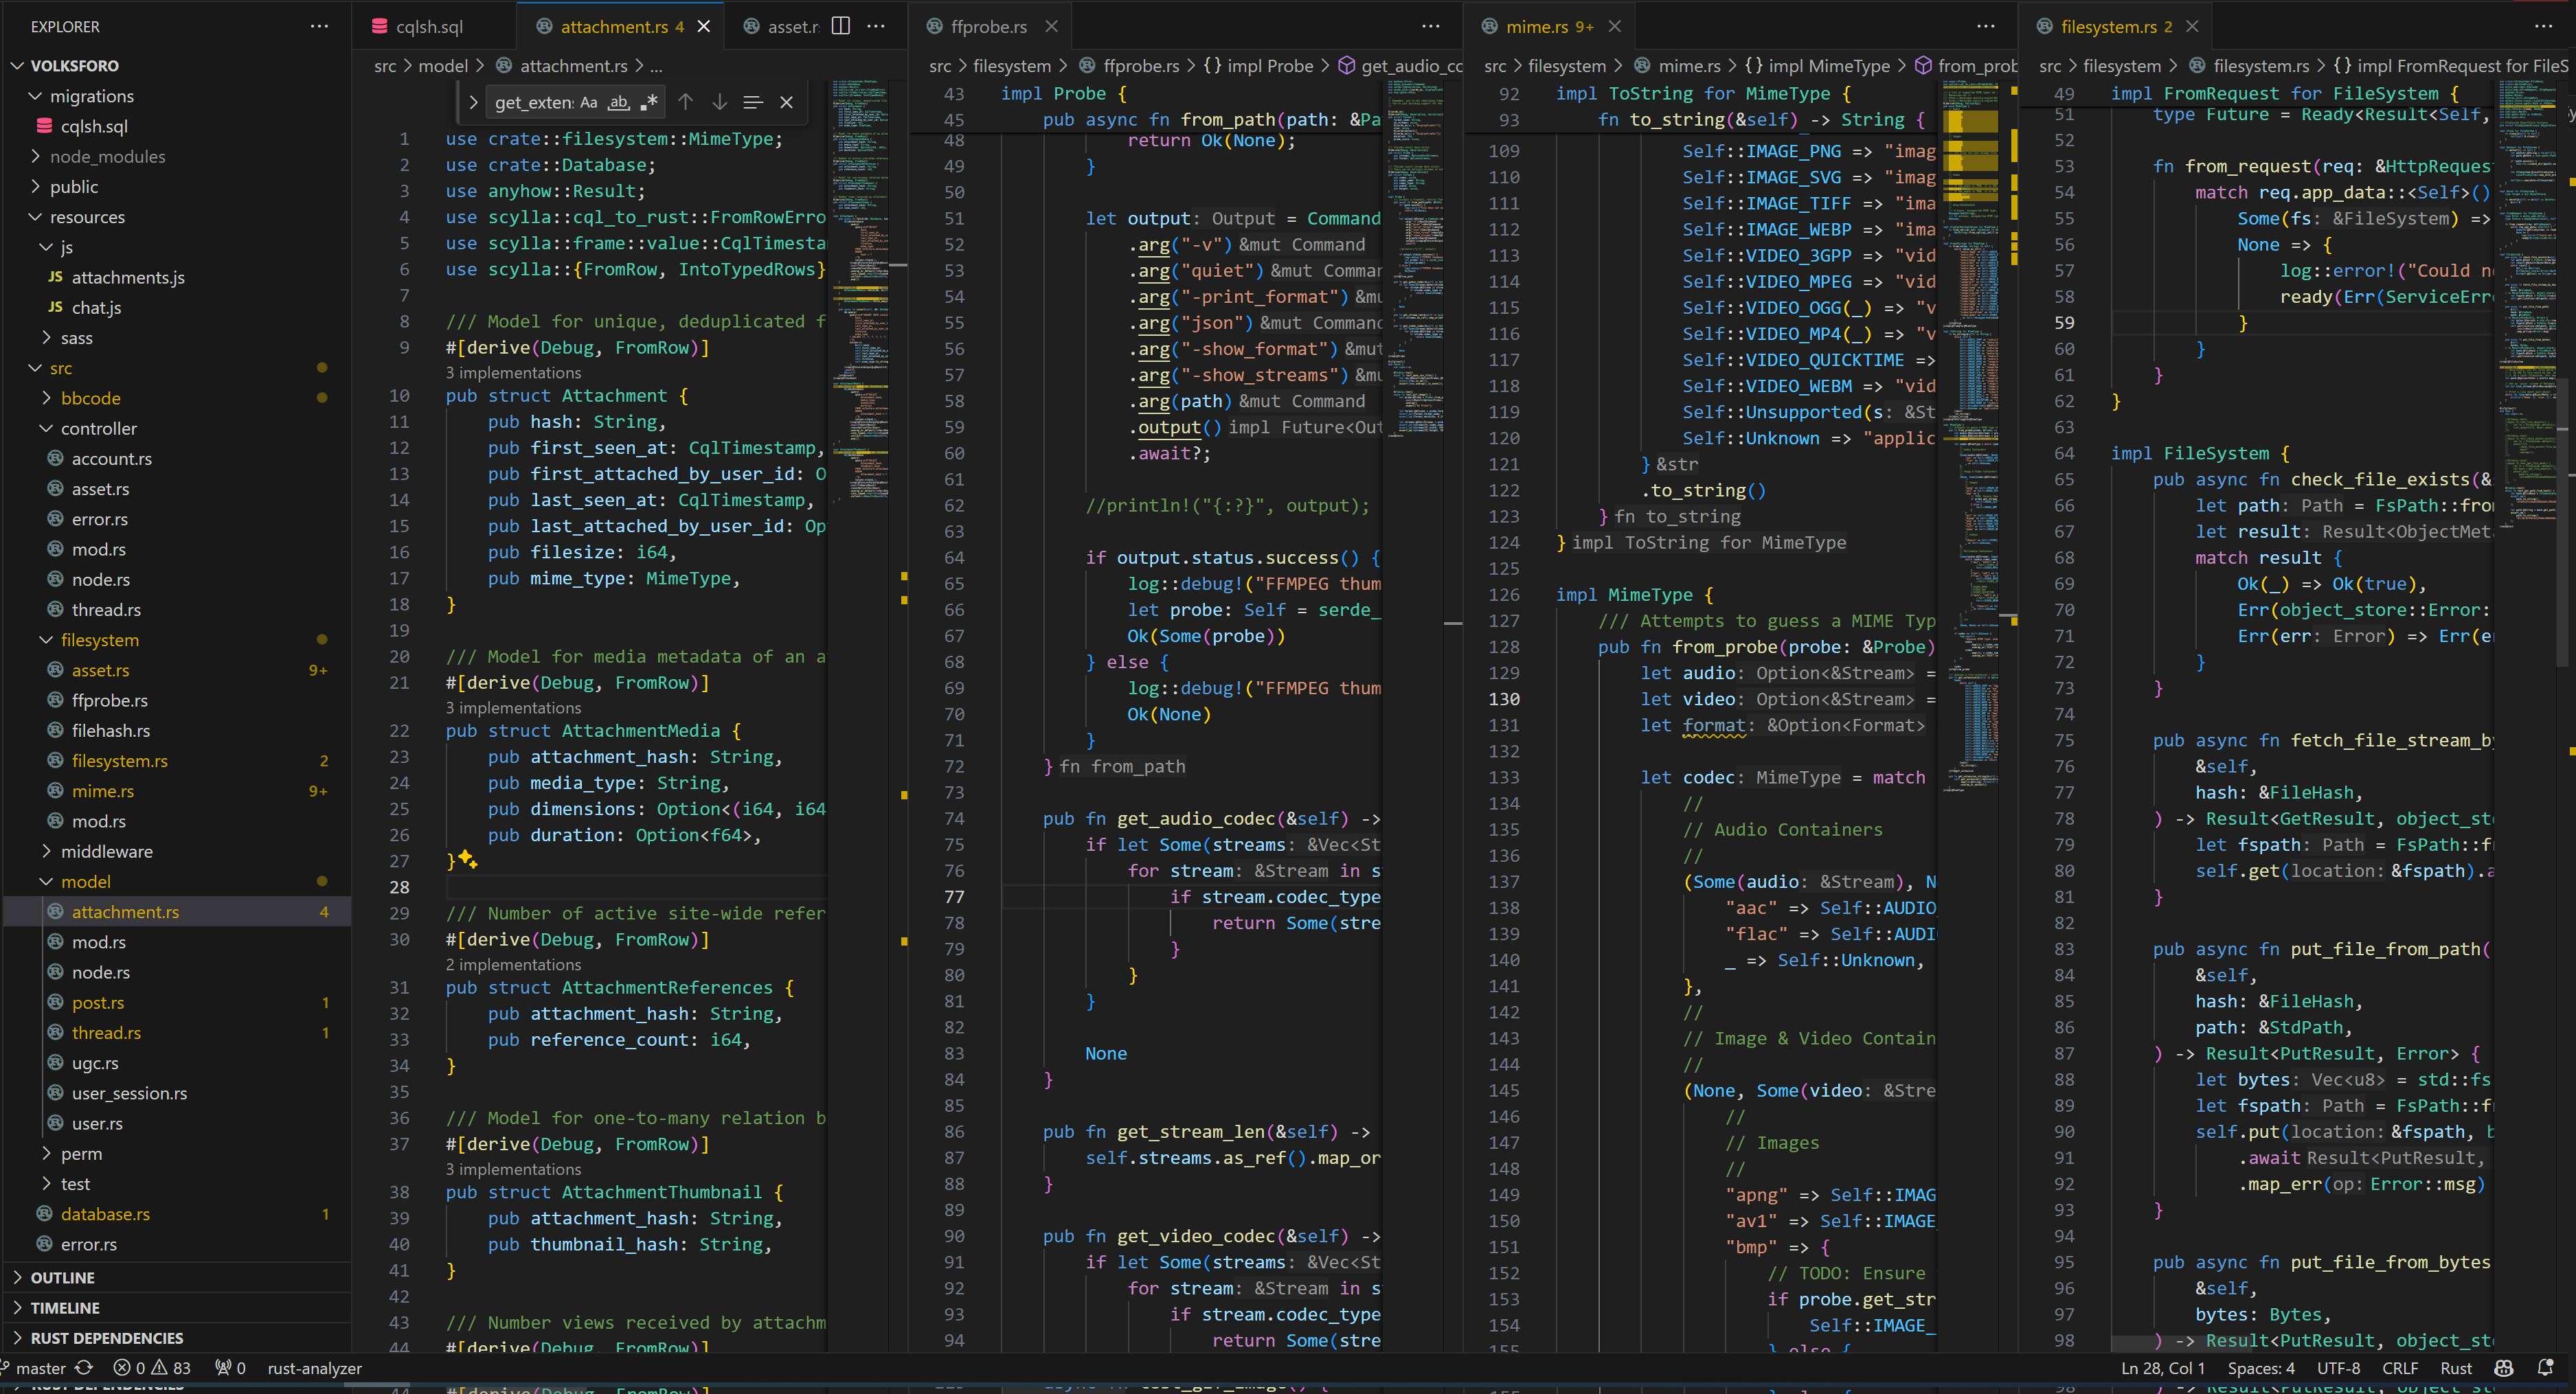Close the ffprobe.rs tab
The height and width of the screenshot is (1394, 2576).
pos(1051,26)
